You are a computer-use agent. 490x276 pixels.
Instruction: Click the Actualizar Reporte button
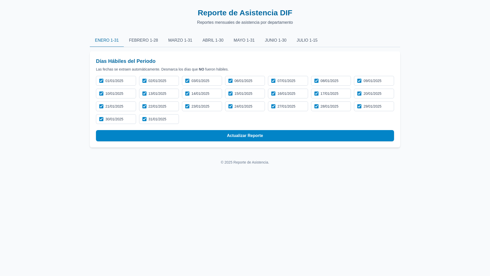pos(245,136)
